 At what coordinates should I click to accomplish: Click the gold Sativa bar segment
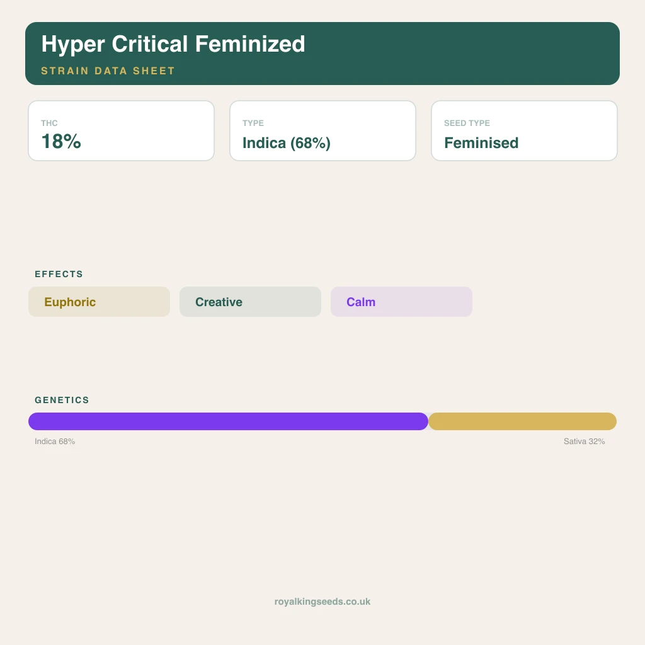(522, 421)
